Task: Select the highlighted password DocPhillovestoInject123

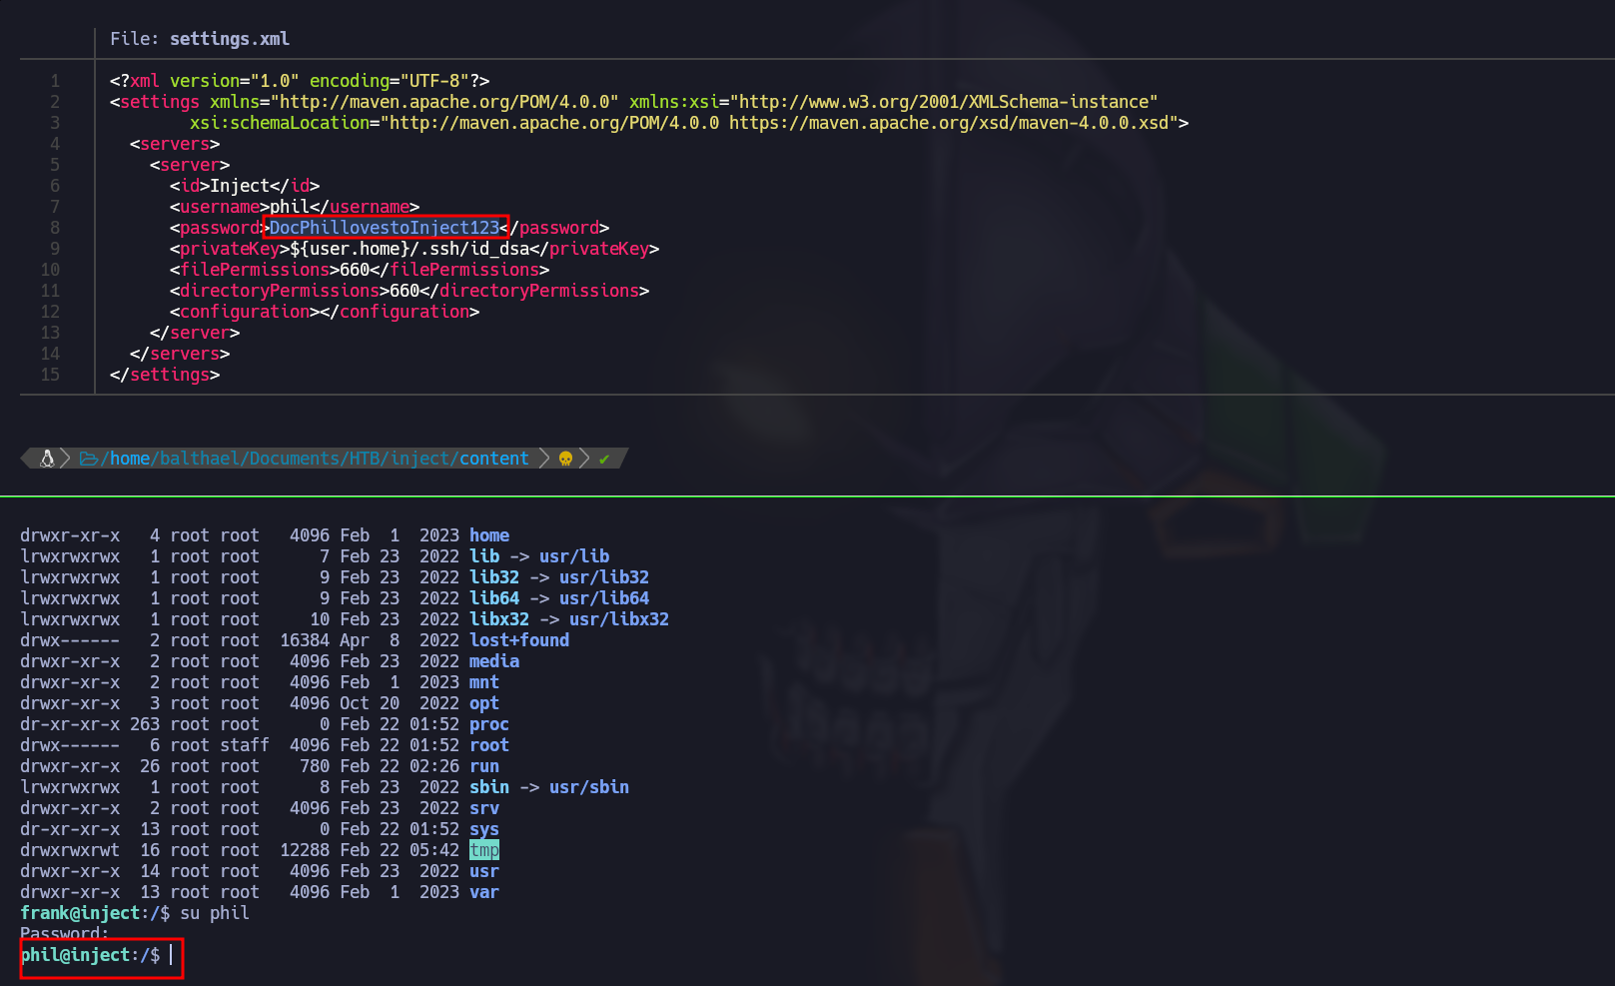Action: (x=385, y=228)
